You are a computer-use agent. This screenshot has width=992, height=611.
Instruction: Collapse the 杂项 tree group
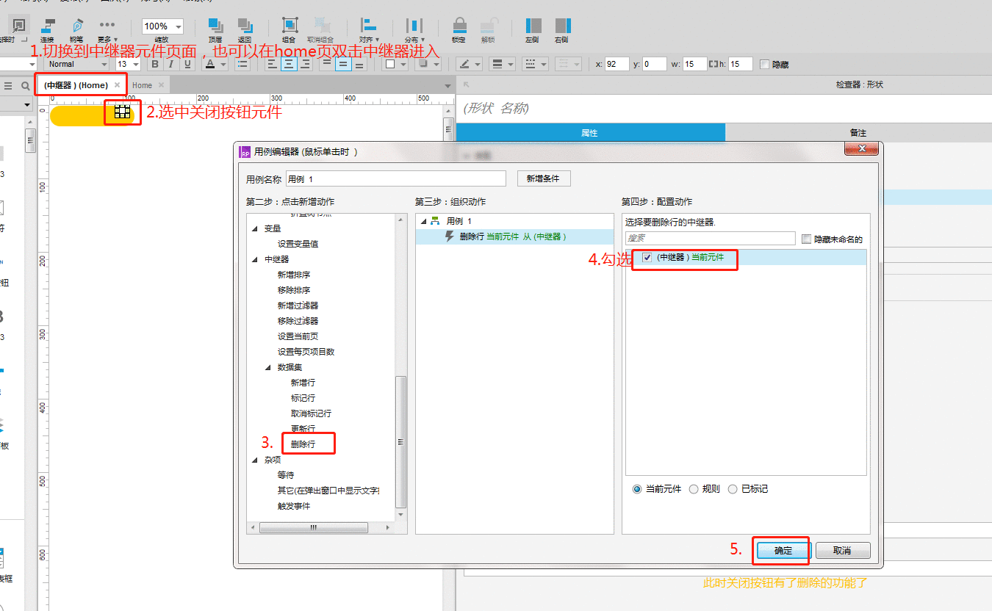tap(255, 460)
